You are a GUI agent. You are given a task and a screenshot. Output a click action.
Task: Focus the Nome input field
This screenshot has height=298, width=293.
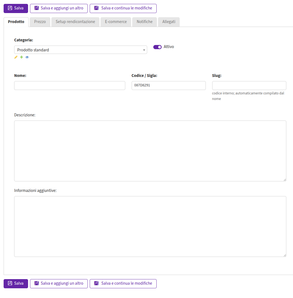click(x=69, y=86)
